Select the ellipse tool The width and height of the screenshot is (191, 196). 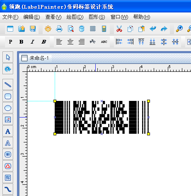8,108
